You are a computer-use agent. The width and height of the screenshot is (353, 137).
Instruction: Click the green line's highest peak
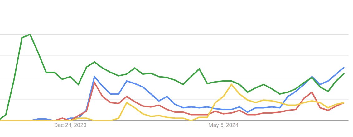30,35
